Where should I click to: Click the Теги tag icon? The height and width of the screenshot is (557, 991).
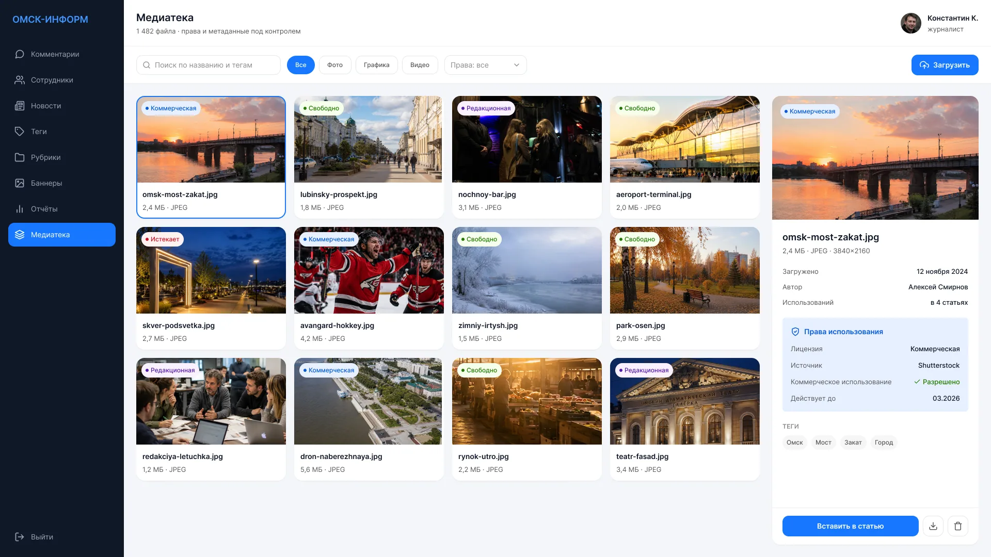[x=20, y=132]
